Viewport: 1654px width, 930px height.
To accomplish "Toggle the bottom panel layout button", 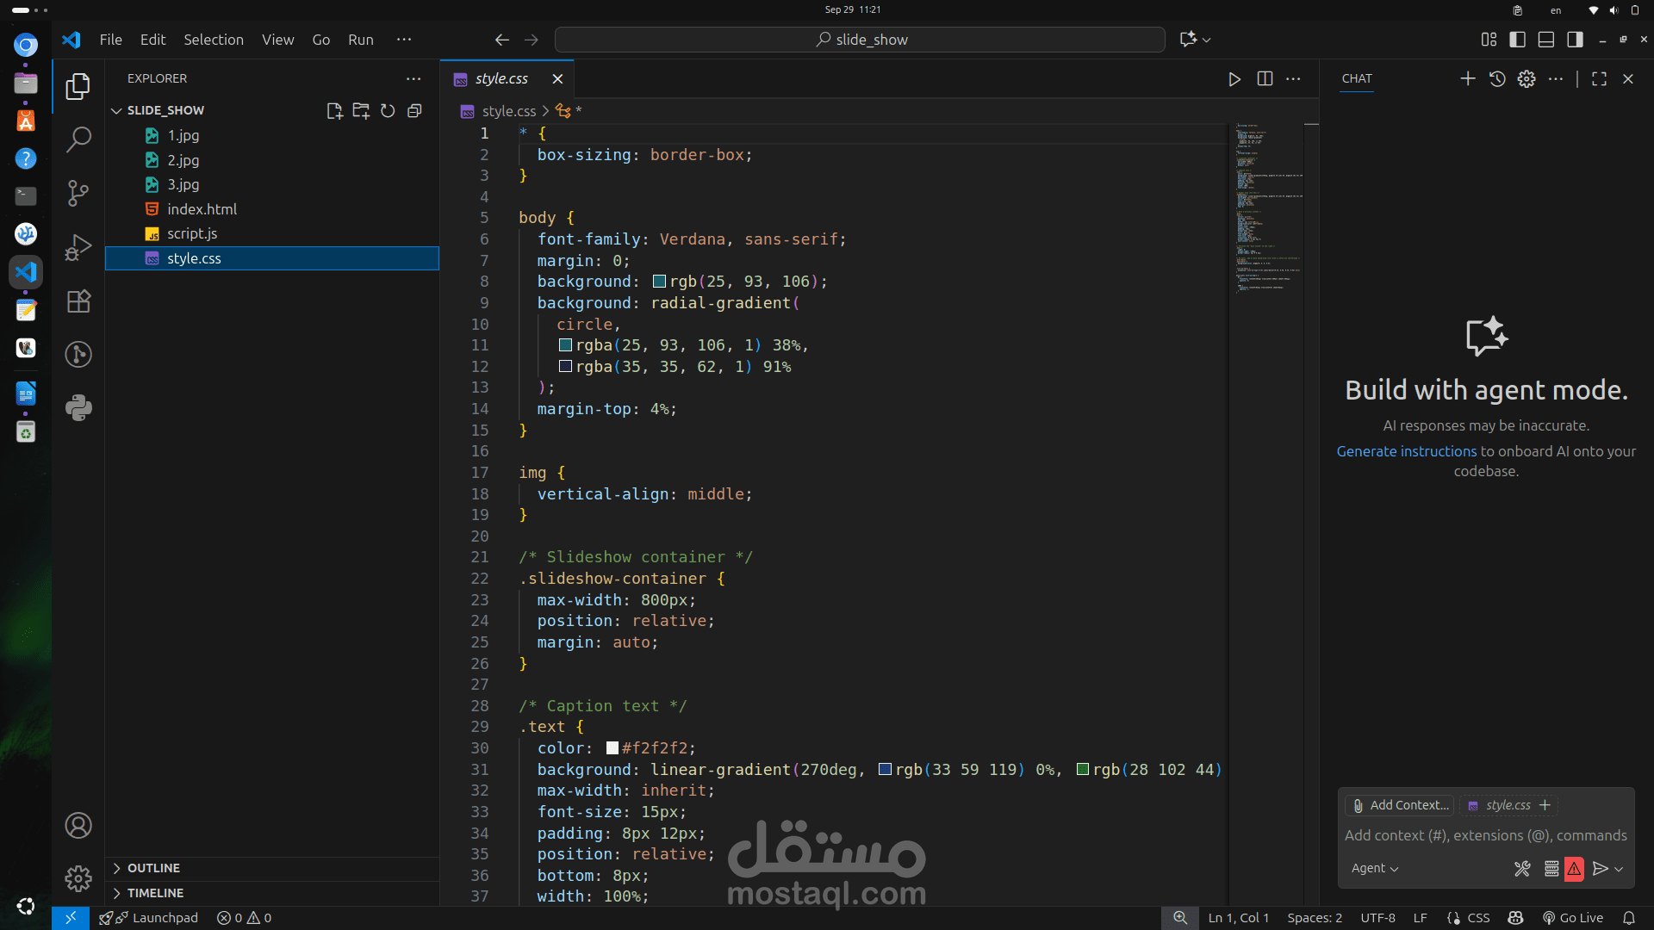I will pyautogui.click(x=1546, y=40).
